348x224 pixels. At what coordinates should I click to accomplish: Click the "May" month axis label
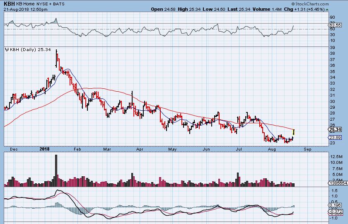point(172,149)
